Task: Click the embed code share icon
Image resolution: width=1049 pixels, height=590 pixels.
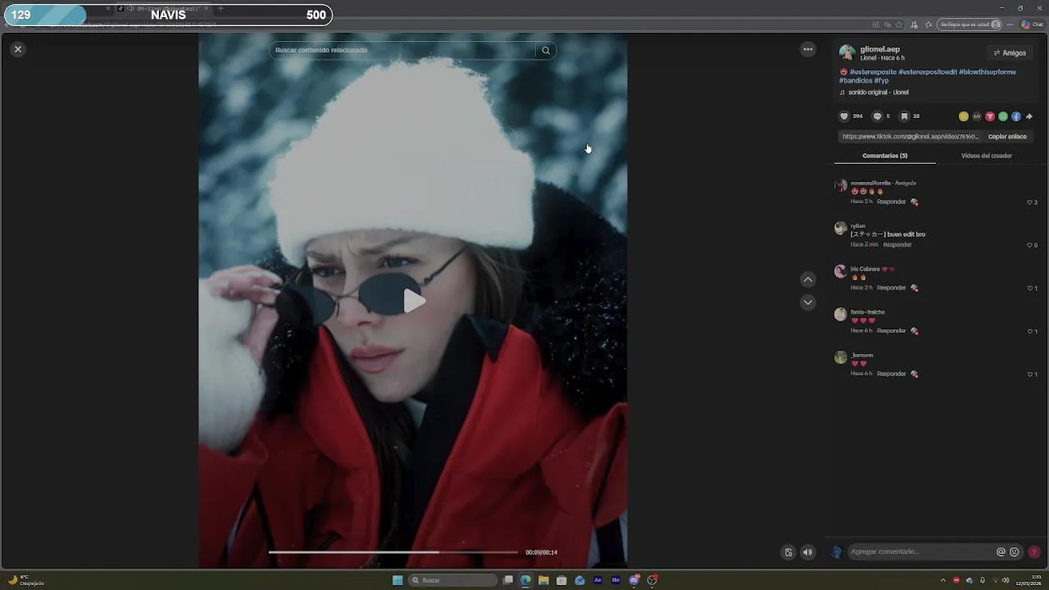Action: click(977, 116)
